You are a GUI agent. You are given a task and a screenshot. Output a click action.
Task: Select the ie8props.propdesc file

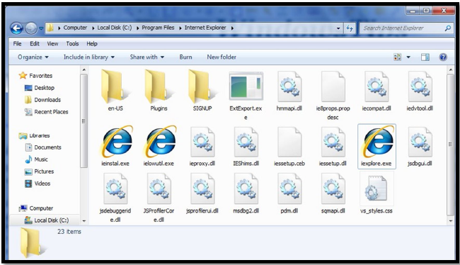(333, 96)
